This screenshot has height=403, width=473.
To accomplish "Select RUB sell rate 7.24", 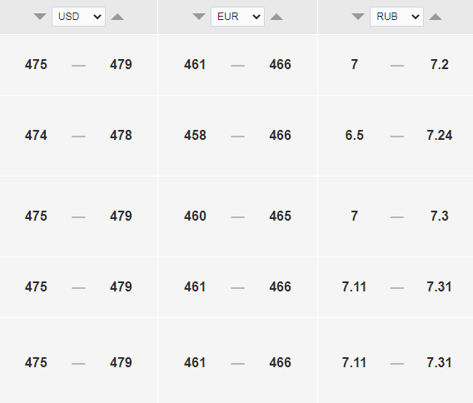I will [440, 135].
